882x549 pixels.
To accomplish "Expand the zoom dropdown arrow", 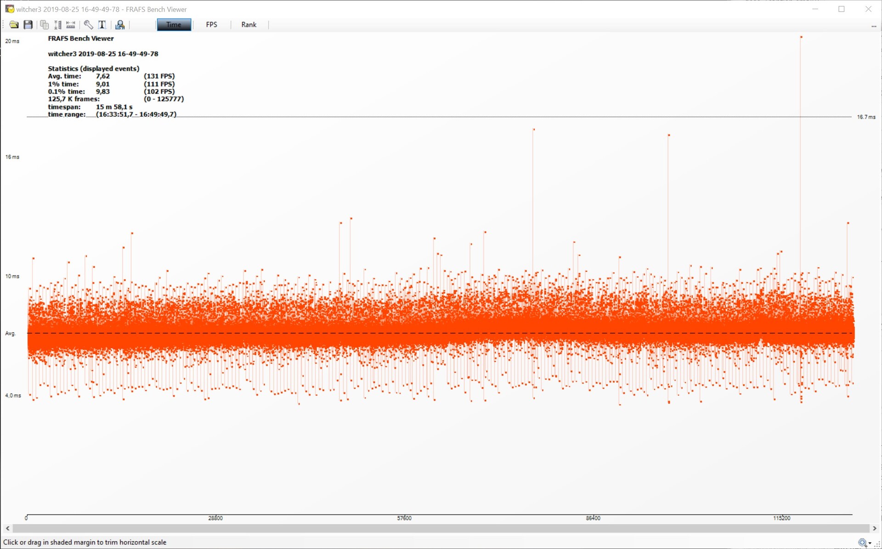I will 870,543.
